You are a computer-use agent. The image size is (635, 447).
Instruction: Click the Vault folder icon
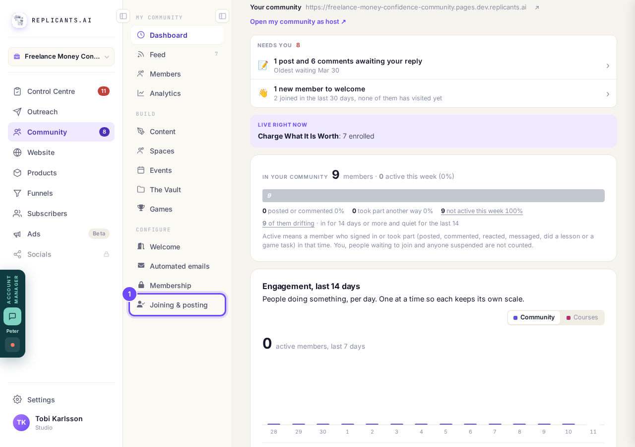click(x=141, y=189)
